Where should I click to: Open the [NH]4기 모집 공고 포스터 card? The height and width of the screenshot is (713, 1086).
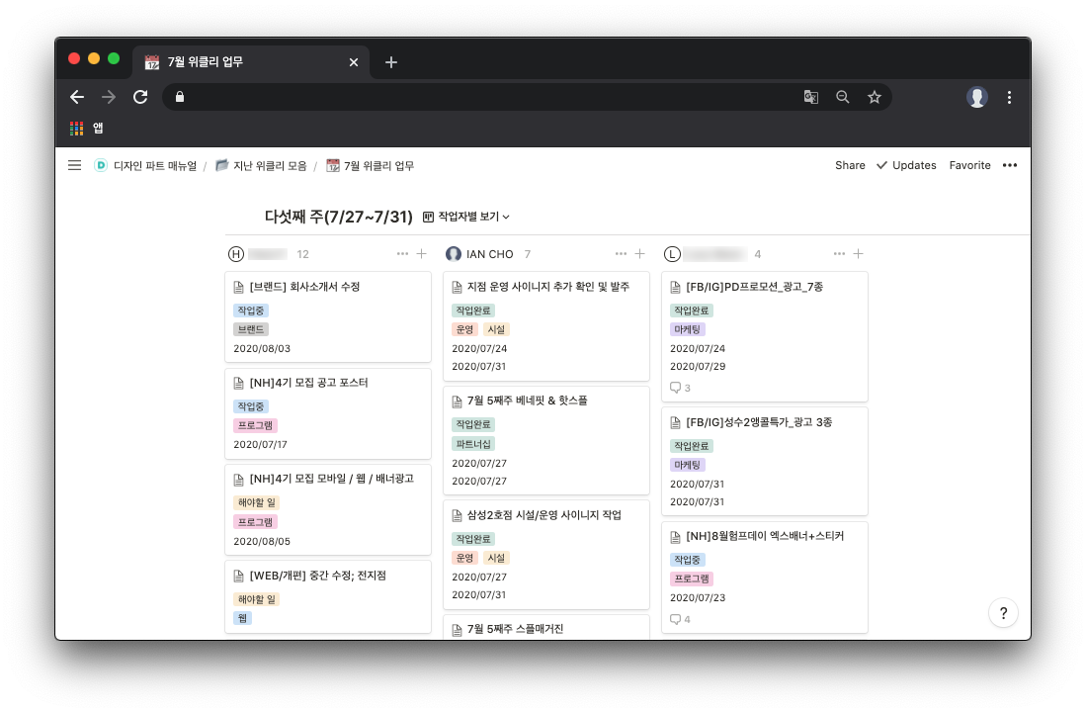click(328, 413)
